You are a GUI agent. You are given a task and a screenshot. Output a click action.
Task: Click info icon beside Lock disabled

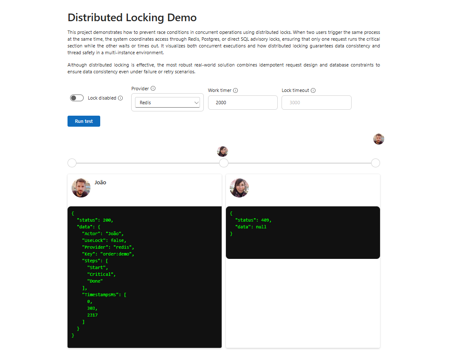click(x=121, y=98)
